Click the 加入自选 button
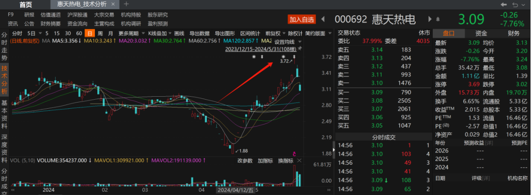Viewport: 531px width, 195px height. [301, 19]
